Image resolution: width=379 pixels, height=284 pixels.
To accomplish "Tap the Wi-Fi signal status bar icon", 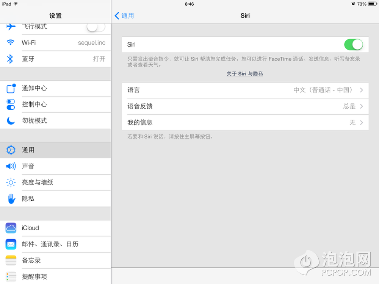I will coord(16,4).
